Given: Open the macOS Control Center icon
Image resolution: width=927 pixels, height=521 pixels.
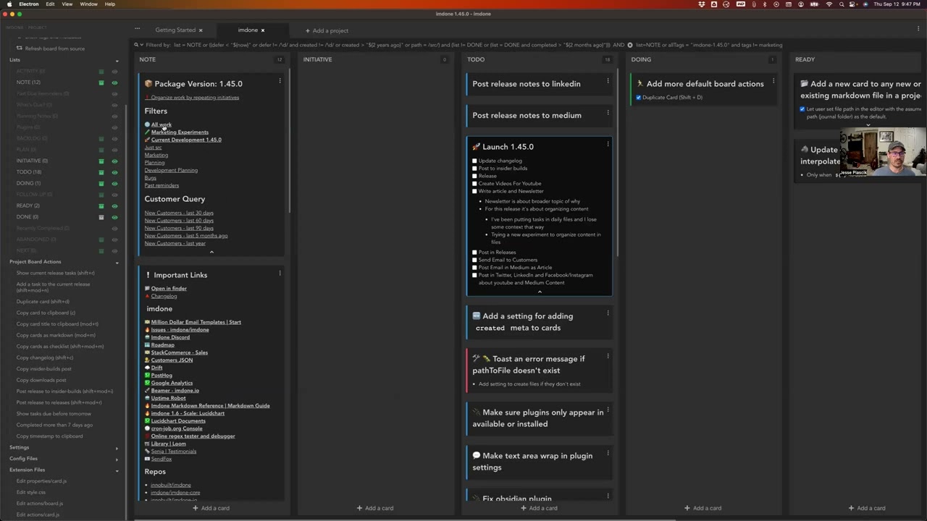Looking at the screenshot, I should [853, 4].
